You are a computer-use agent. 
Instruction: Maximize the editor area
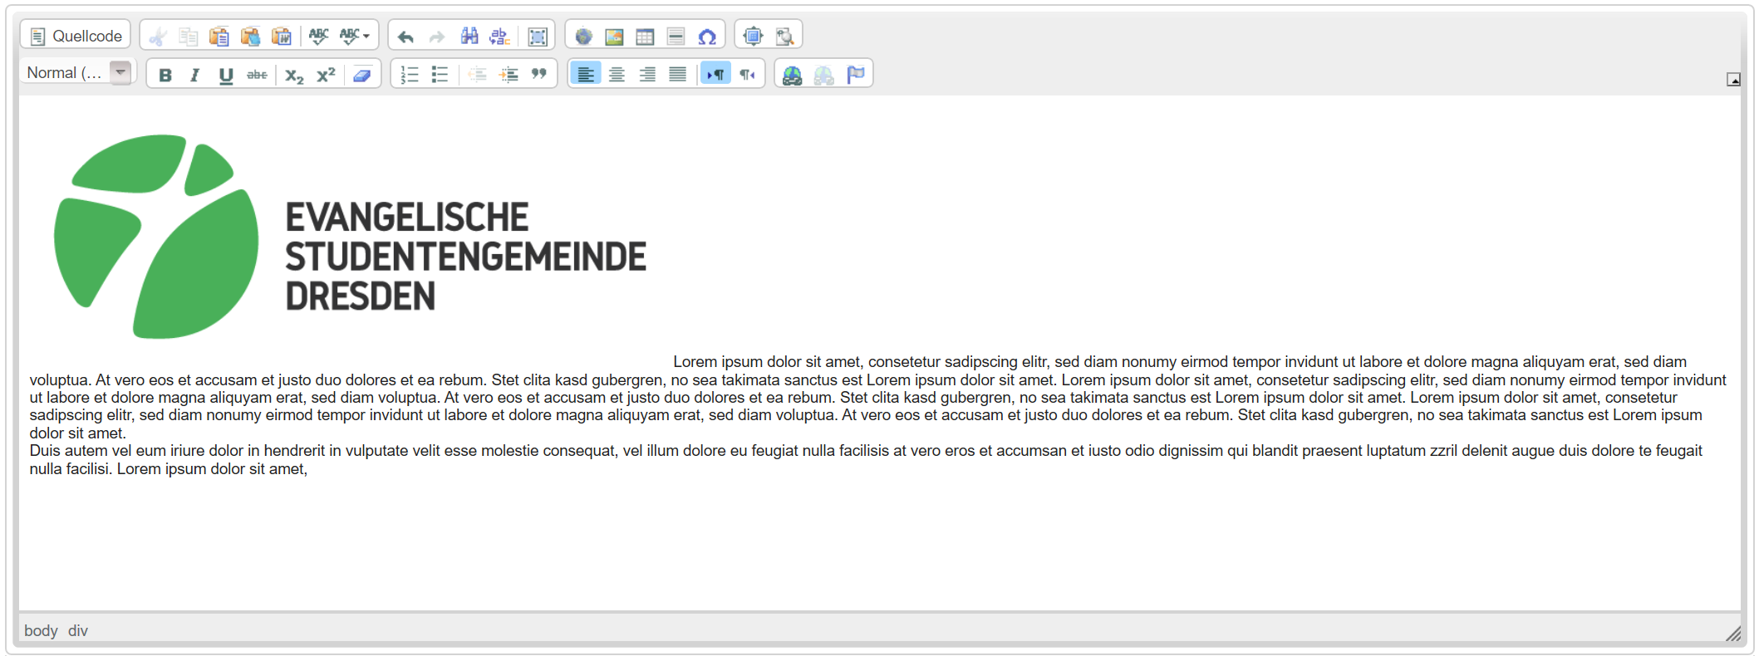point(753,36)
